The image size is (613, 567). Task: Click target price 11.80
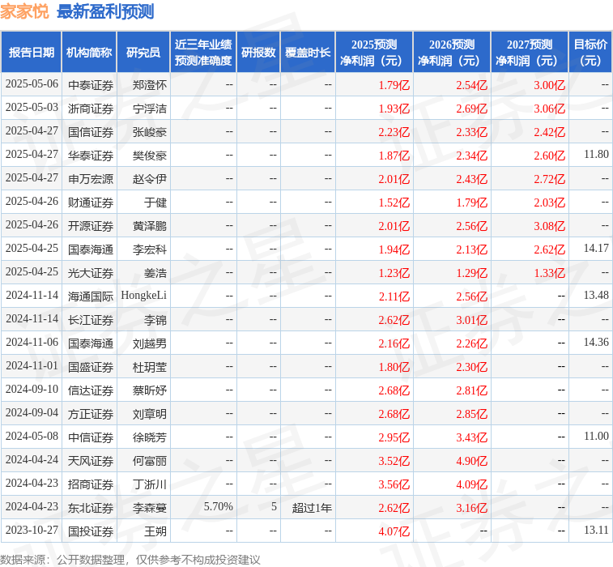click(596, 154)
